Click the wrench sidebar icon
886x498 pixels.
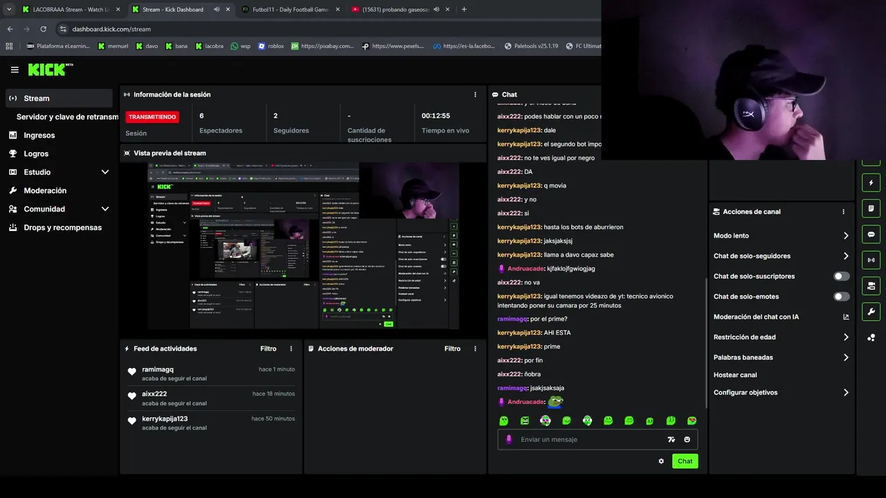click(871, 311)
